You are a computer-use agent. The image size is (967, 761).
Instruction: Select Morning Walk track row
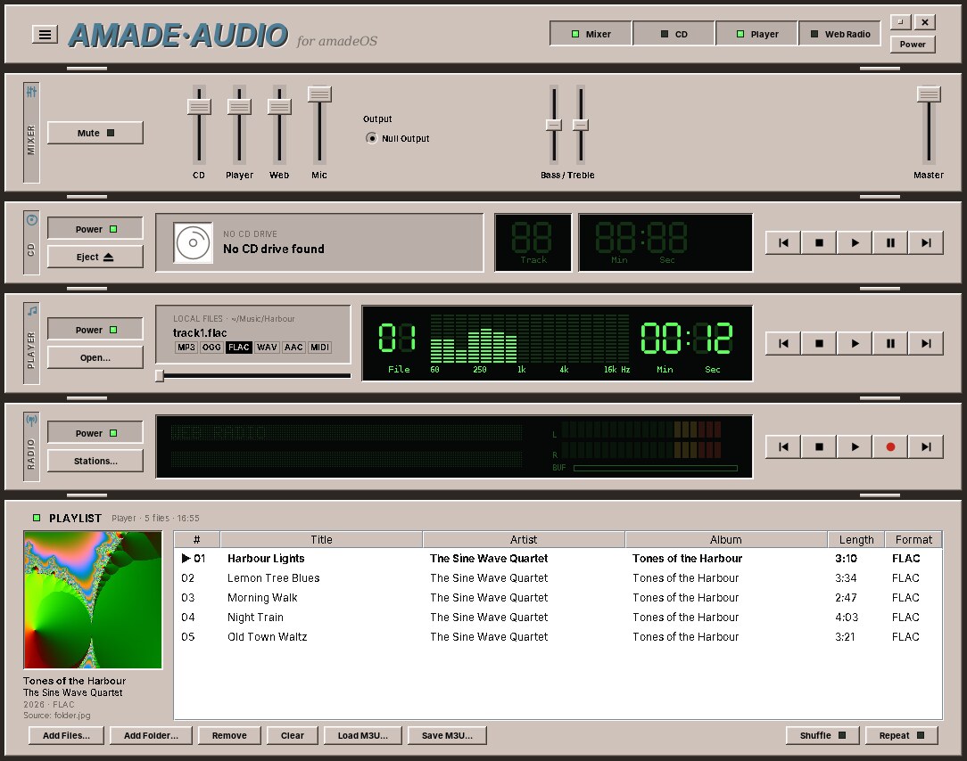coord(558,598)
